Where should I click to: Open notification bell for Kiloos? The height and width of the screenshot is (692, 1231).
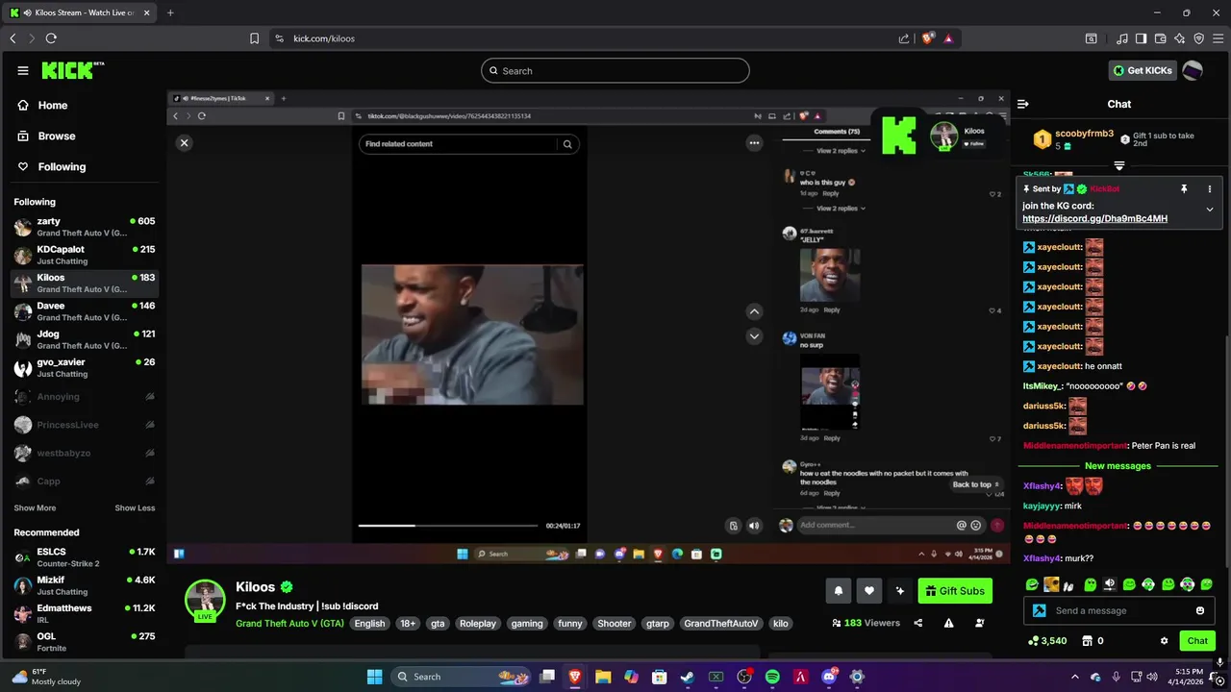point(839,591)
